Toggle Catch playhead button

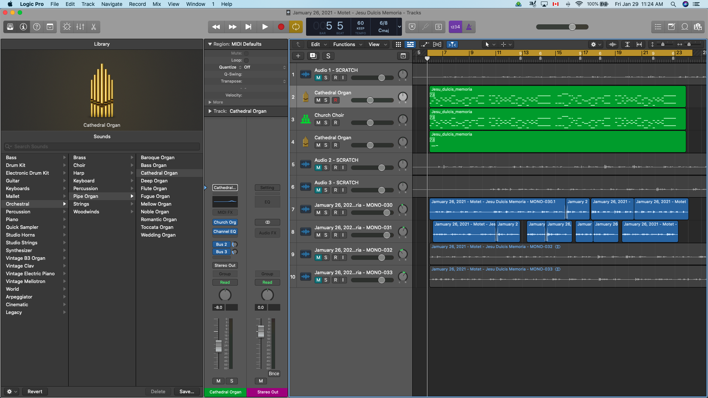[x=452, y=44]
